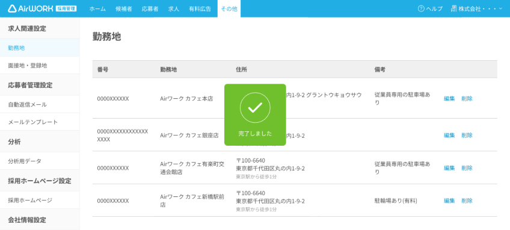This screenshot has width=510, height=230.
Task: Open 分析用データ in the sidebar
Action: click(x=40, y=161)
